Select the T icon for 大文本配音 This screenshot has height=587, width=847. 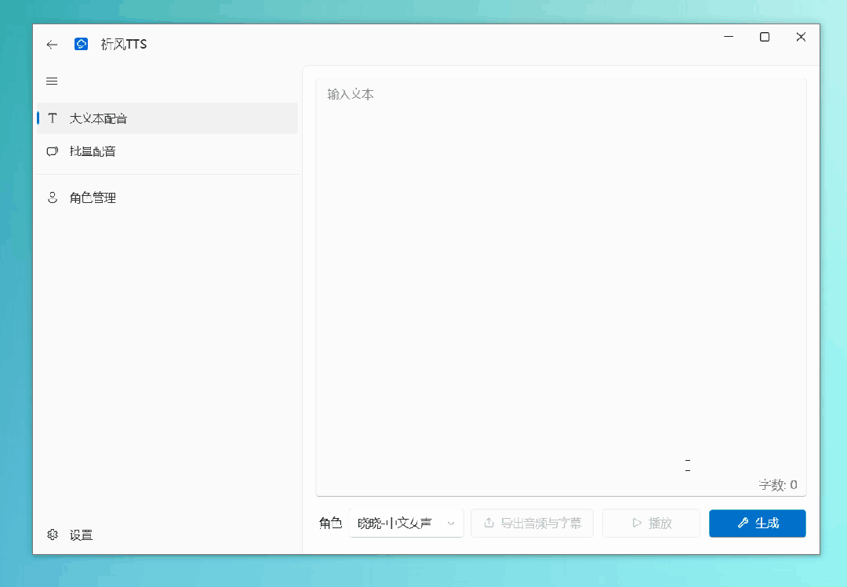[x=53, y=118]
